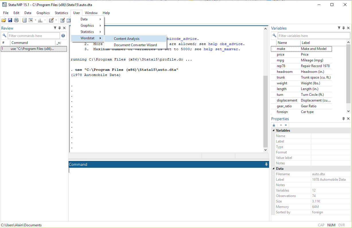Pin the Properties panel
352x228 pixels.
click(344, 119)
